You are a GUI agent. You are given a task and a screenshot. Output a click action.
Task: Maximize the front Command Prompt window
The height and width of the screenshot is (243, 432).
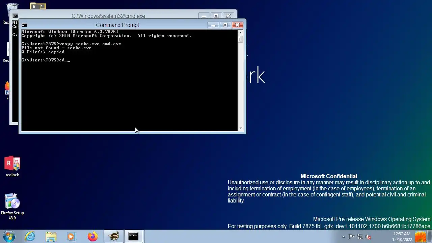coord(225,25)
